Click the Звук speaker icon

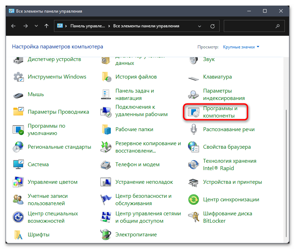click(194, 60)
